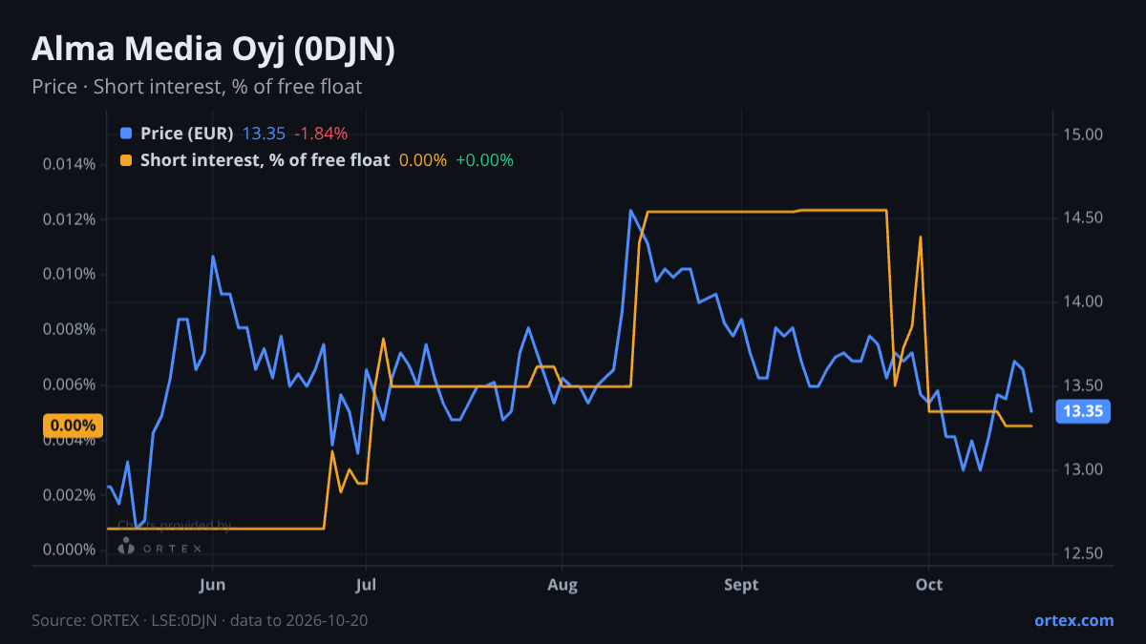Viewport: 1146px width, 644px height.
Task: Click the Oct x-axis label
Action: coord(929,584)
